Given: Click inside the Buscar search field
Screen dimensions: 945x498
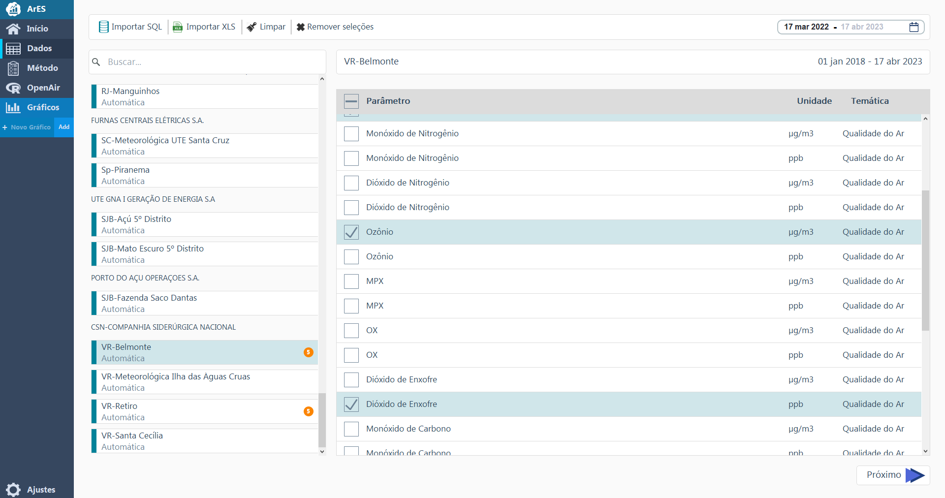Looking at the screenshot, I should coord(207,62).
